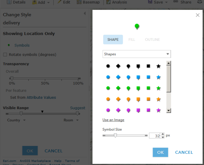Select the black star shape symbol
The width and height of the screenshot is (204, 165).
click(158, 66)
